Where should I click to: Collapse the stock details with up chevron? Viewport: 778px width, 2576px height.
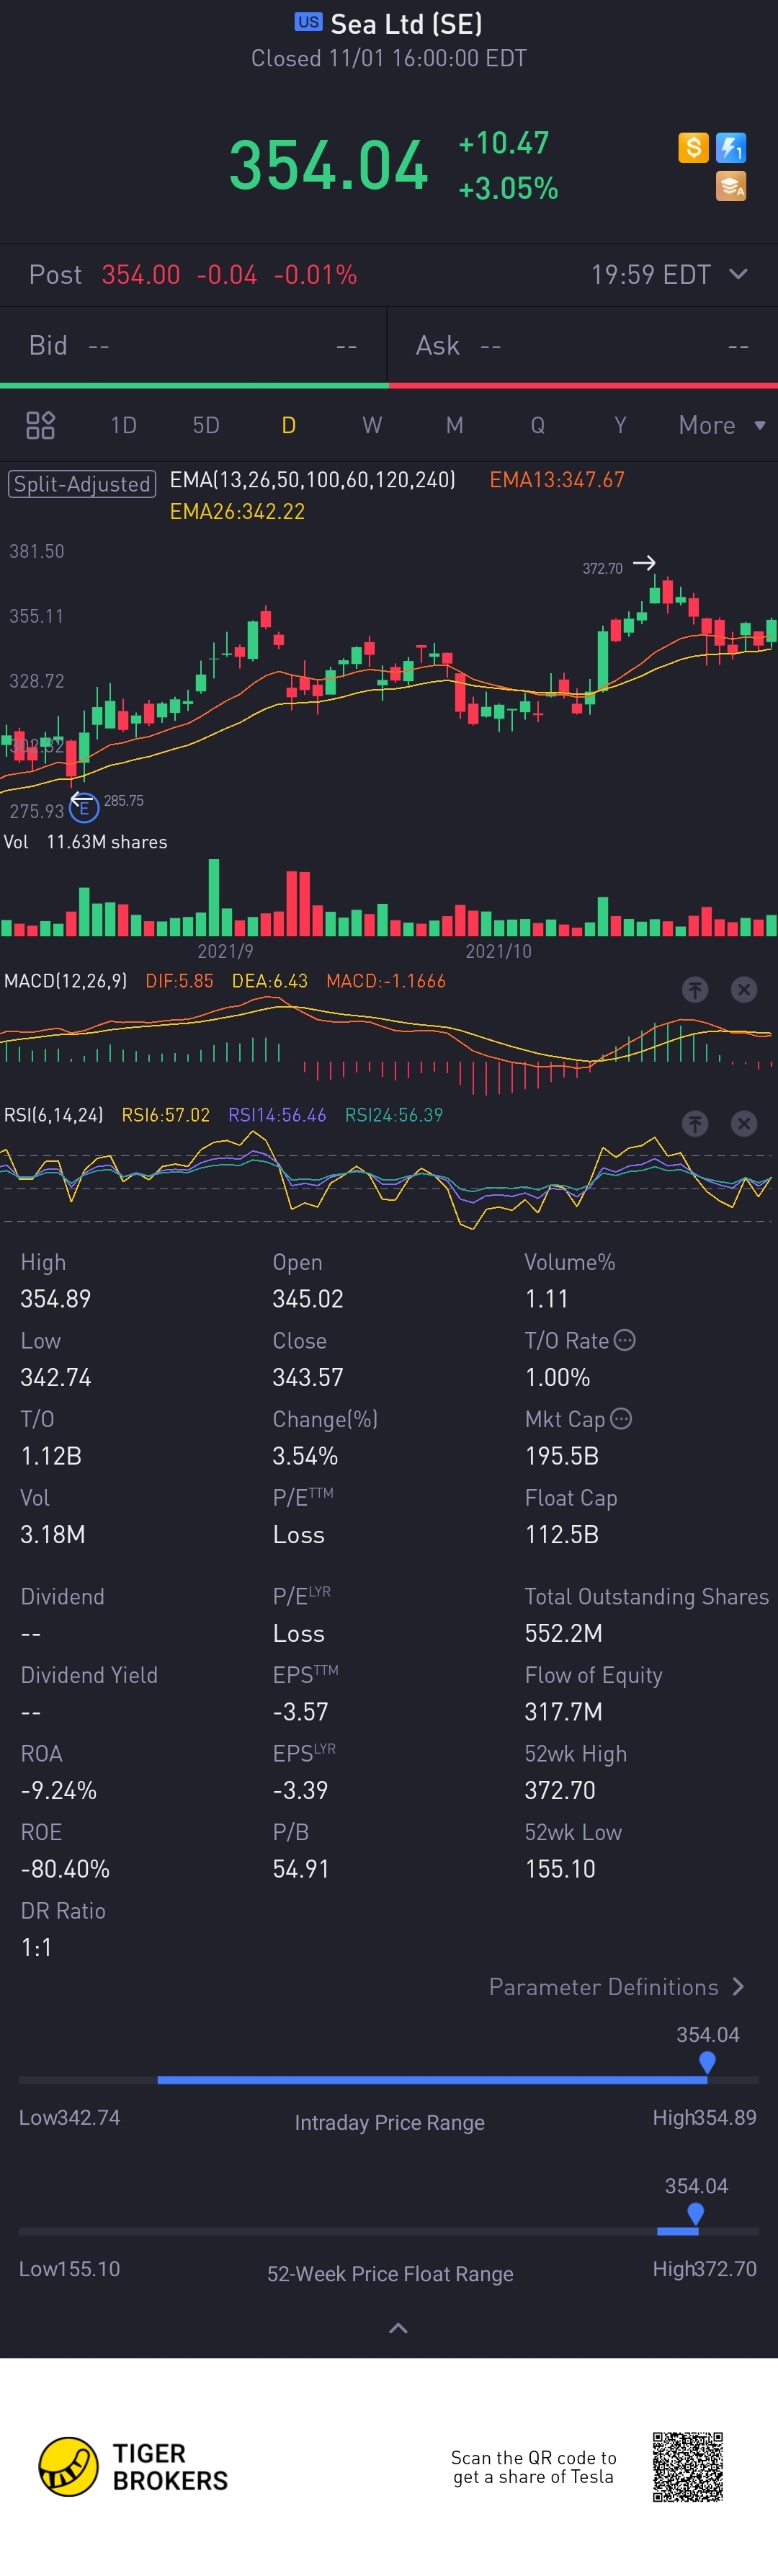[x=398, y=2328]
